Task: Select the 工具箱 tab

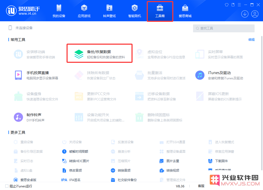Action: point(160,11)
